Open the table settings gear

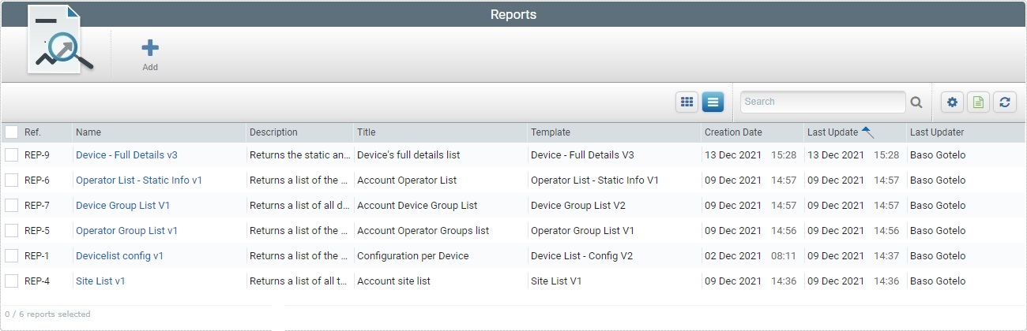(x=952, y=102)
